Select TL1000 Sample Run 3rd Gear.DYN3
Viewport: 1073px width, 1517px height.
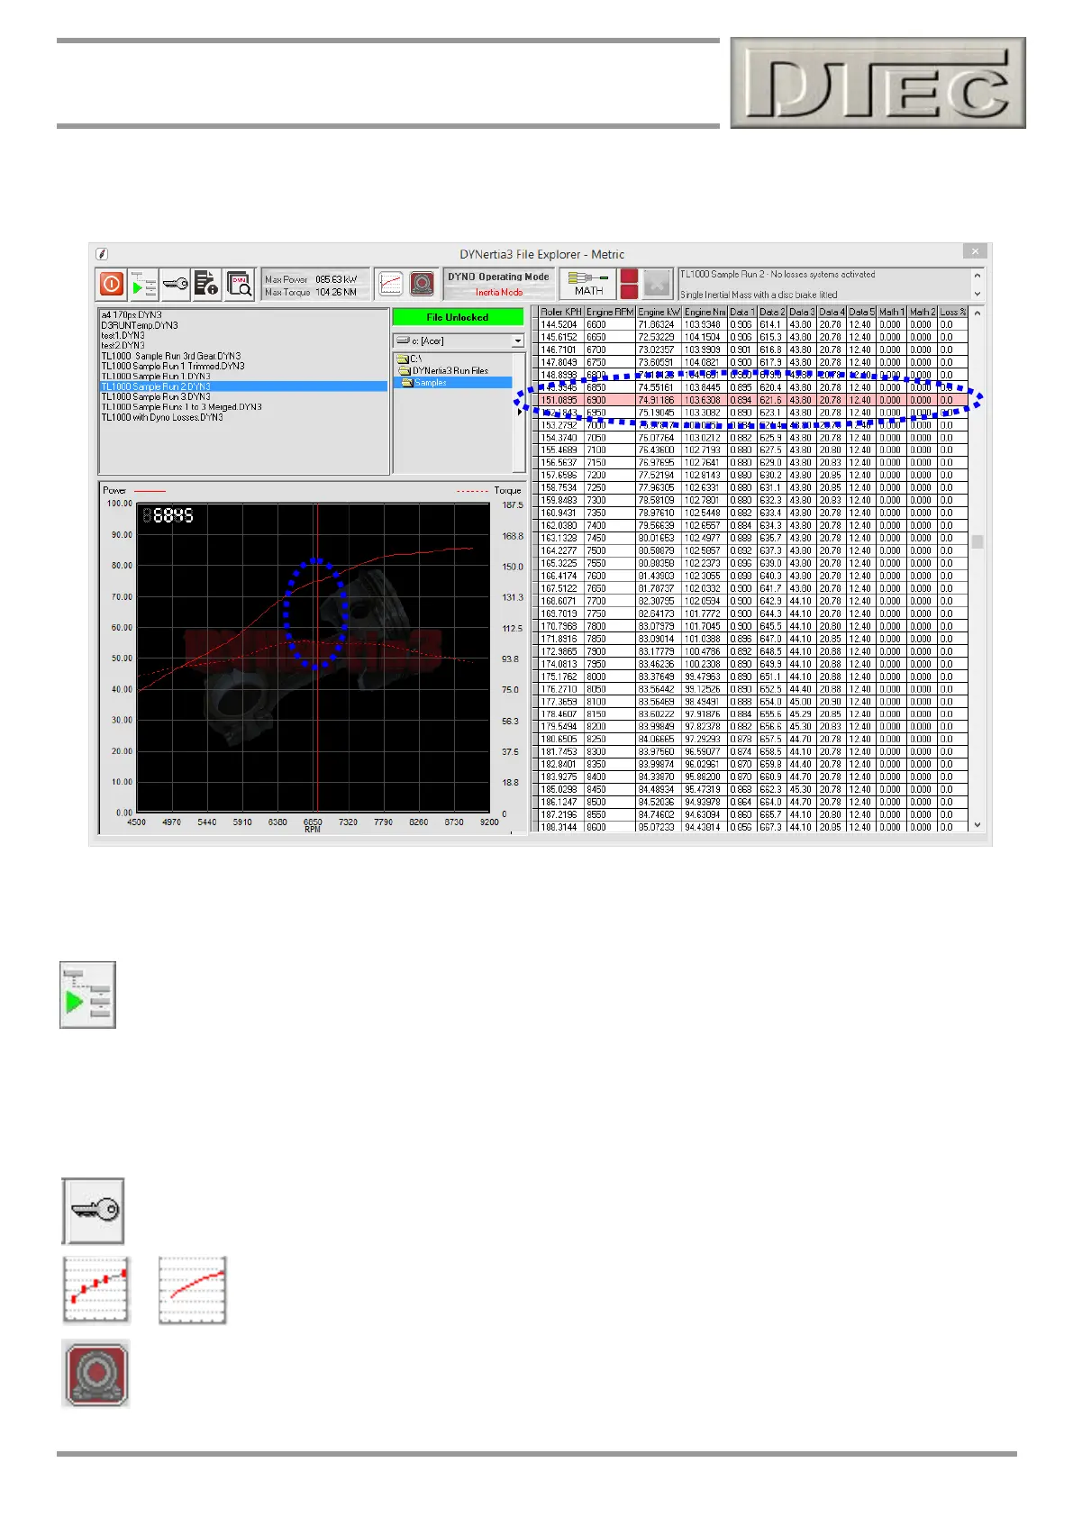point(171,356)
